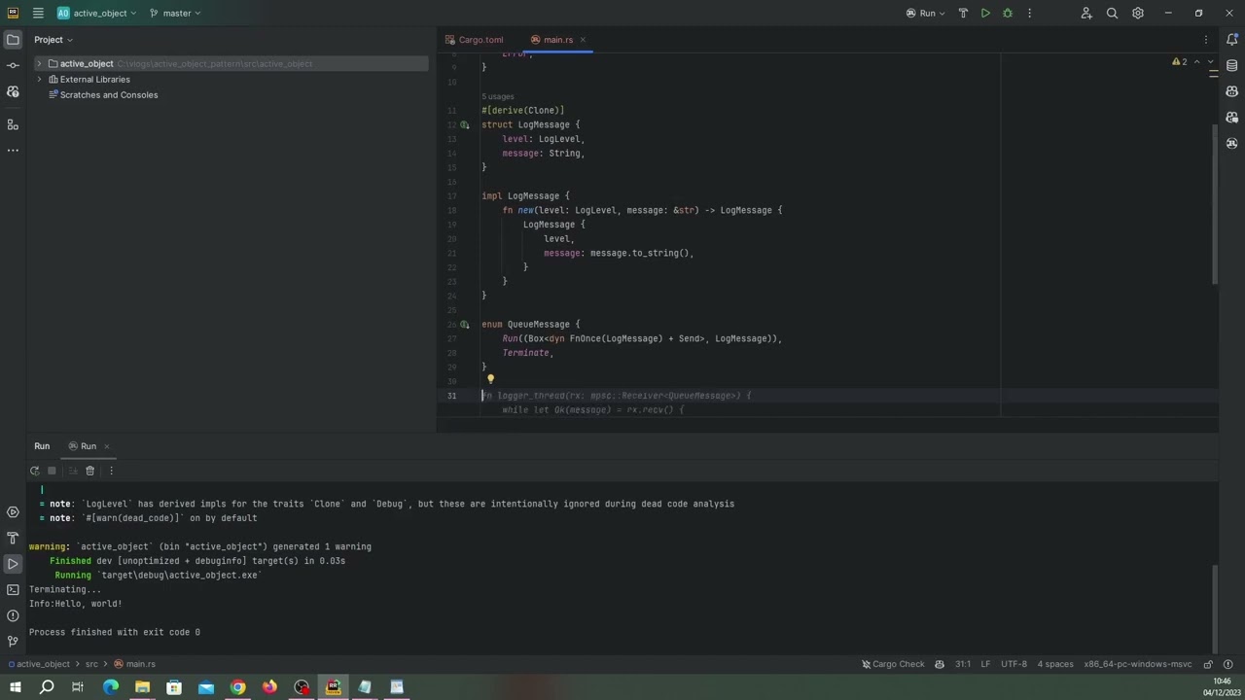The width and height of the screenshot is (1245, 700).
Task: Open the active_object project dropdown
Action: [x=97, y=13]
